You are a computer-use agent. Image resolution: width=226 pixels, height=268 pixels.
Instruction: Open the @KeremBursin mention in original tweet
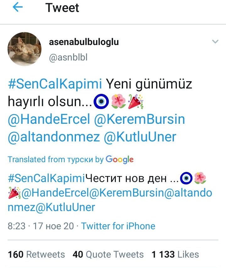click(139, 119)
